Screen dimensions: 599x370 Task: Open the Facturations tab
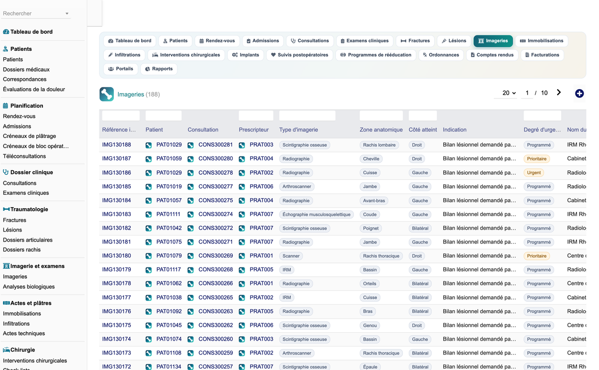click(542, 55)
